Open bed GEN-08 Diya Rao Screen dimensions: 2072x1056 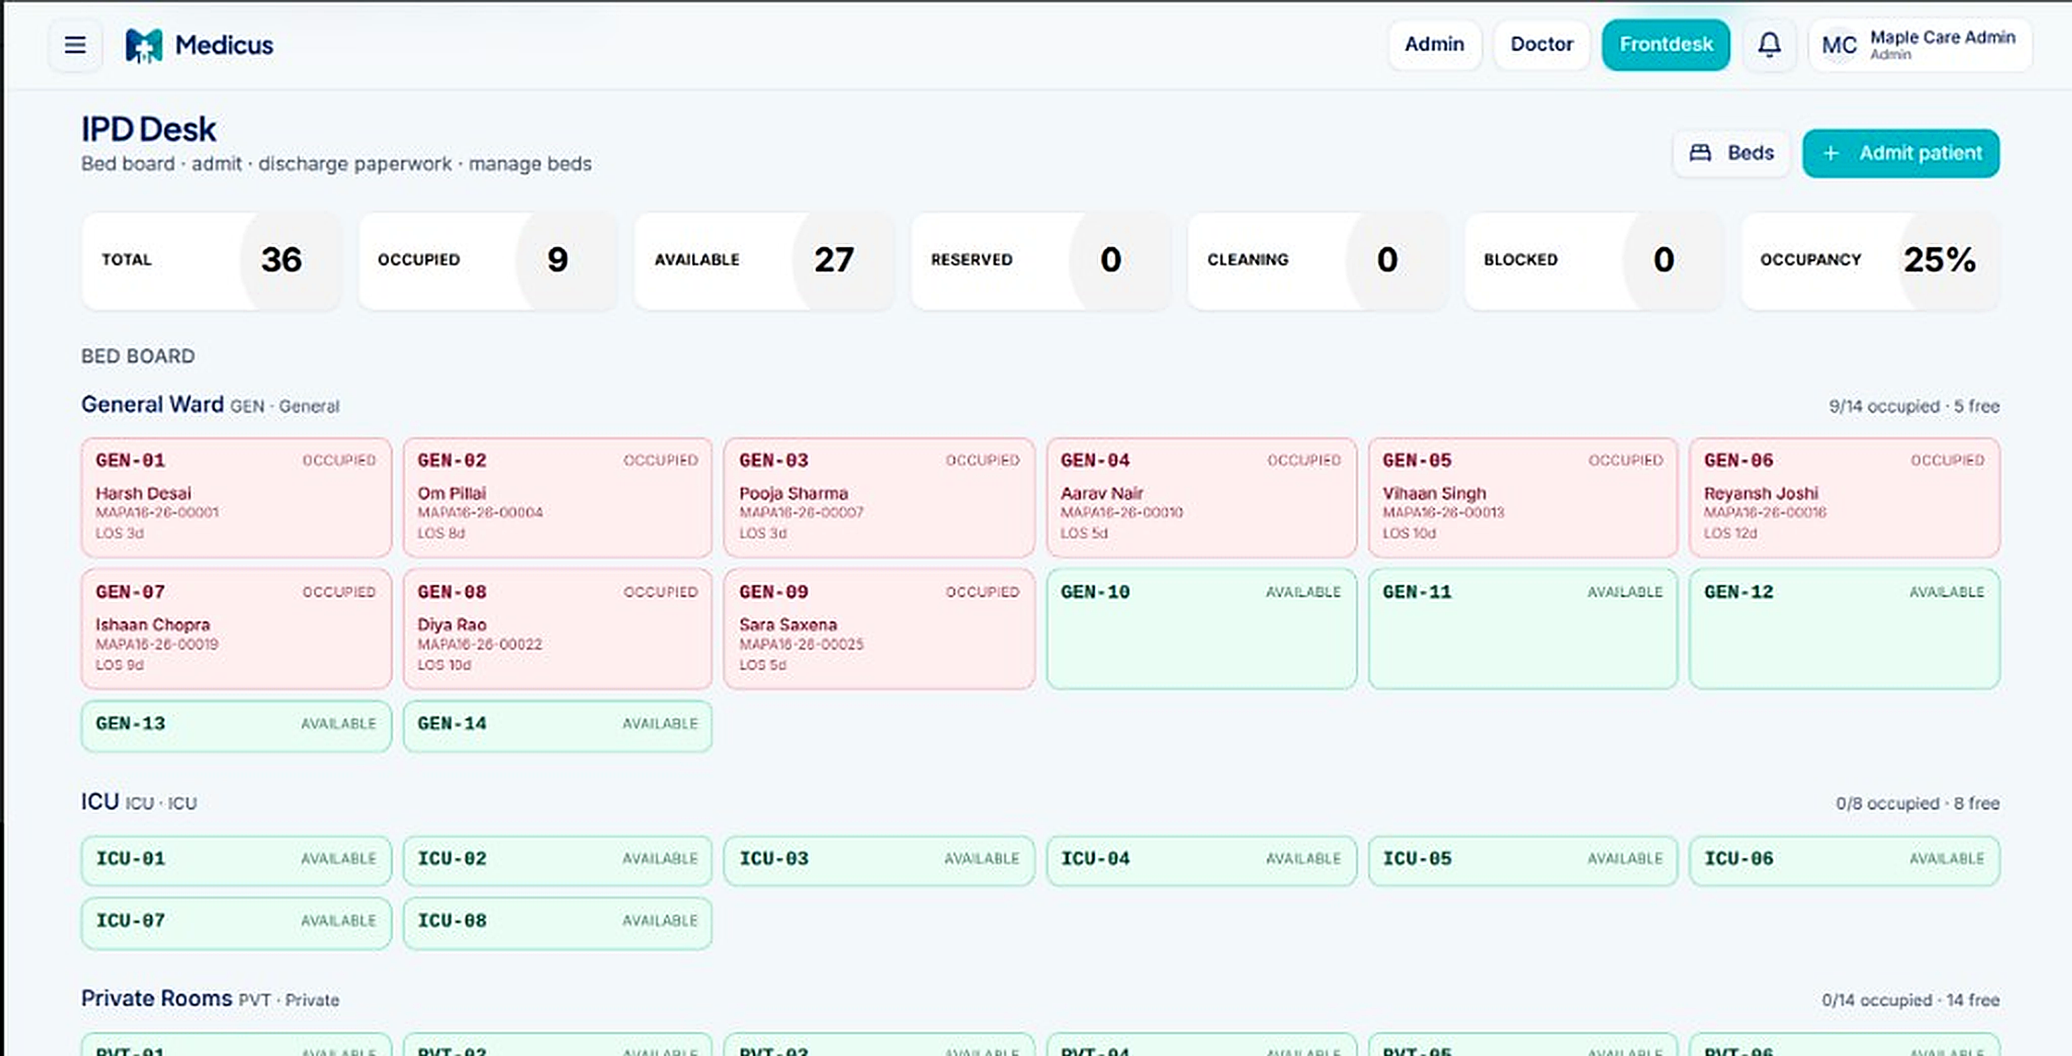pos(557,629)
